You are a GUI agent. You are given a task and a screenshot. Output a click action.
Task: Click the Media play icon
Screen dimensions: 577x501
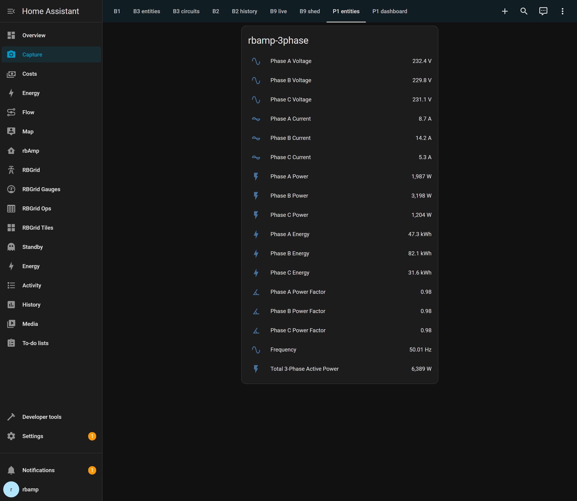coord(11,324)
